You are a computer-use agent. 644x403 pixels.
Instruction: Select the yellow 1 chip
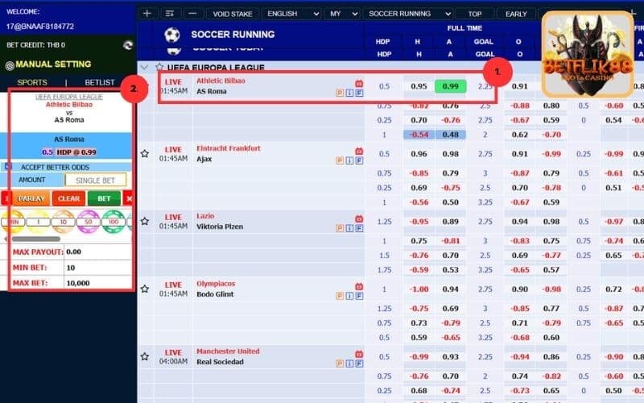(x=38, y=222)
